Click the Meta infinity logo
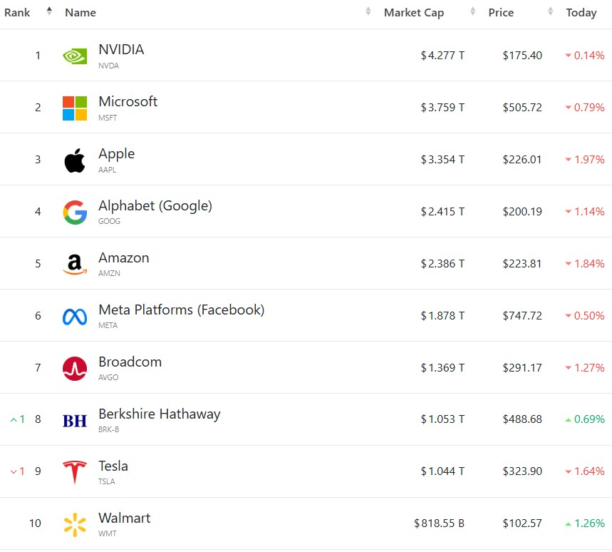The height and width of the screenshot is (552, 612). coord(75,317)
